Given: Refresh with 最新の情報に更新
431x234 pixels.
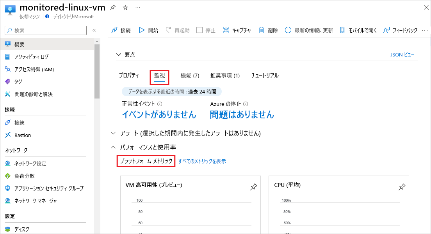Looking at the screenshot, I should pyautogui.click(x=309, y=30).
